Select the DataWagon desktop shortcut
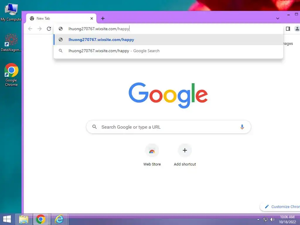 pyautogui.click(x=11, y=42)
